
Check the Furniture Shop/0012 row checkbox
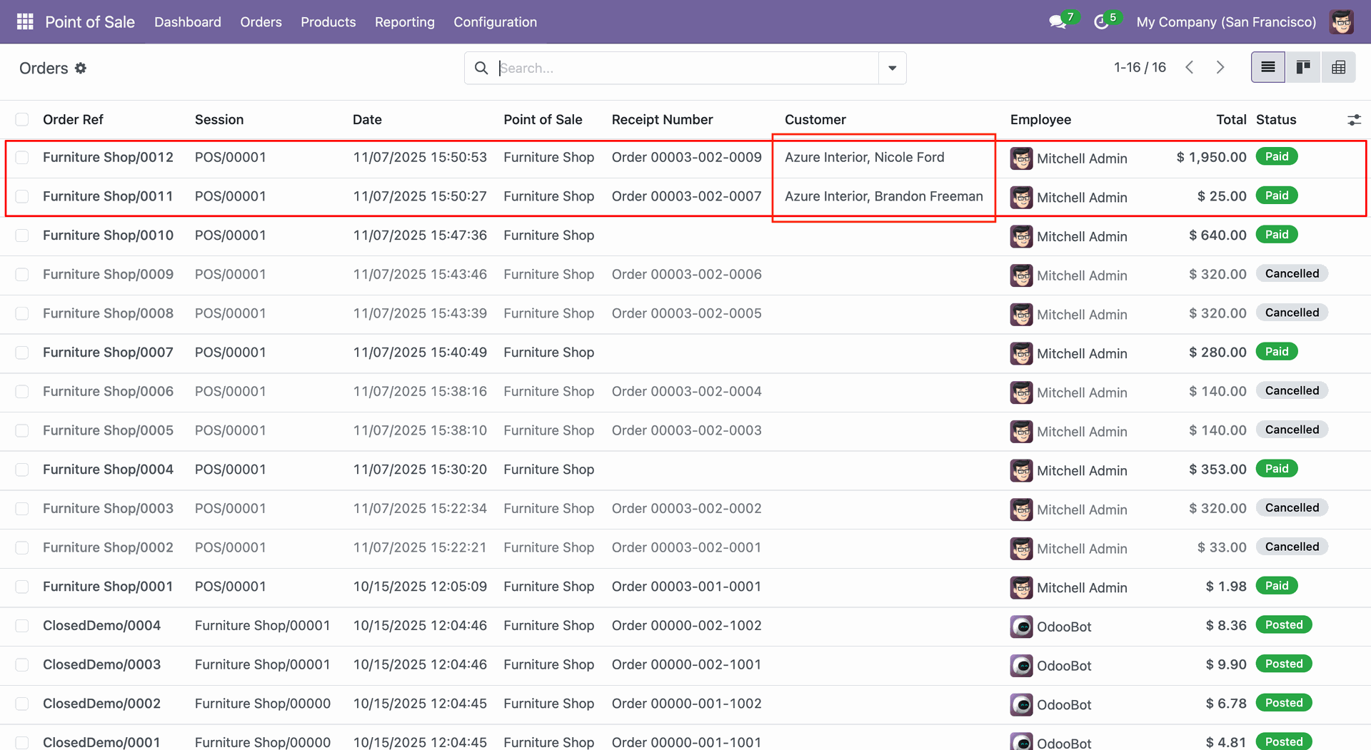(22, 158)
